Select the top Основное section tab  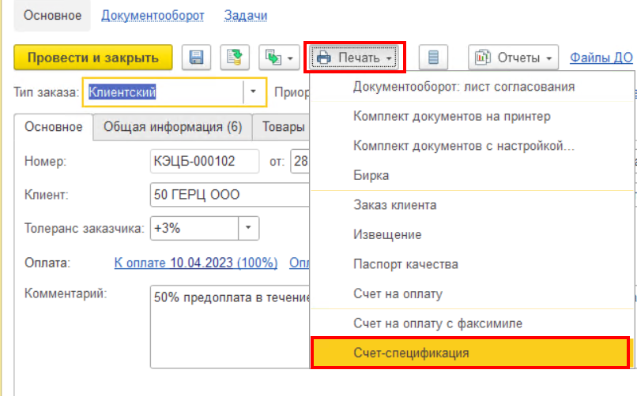click(52, 16)
